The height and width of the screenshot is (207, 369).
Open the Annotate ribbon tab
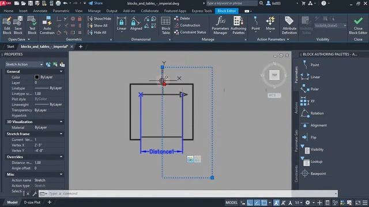[x=40, y=11]
